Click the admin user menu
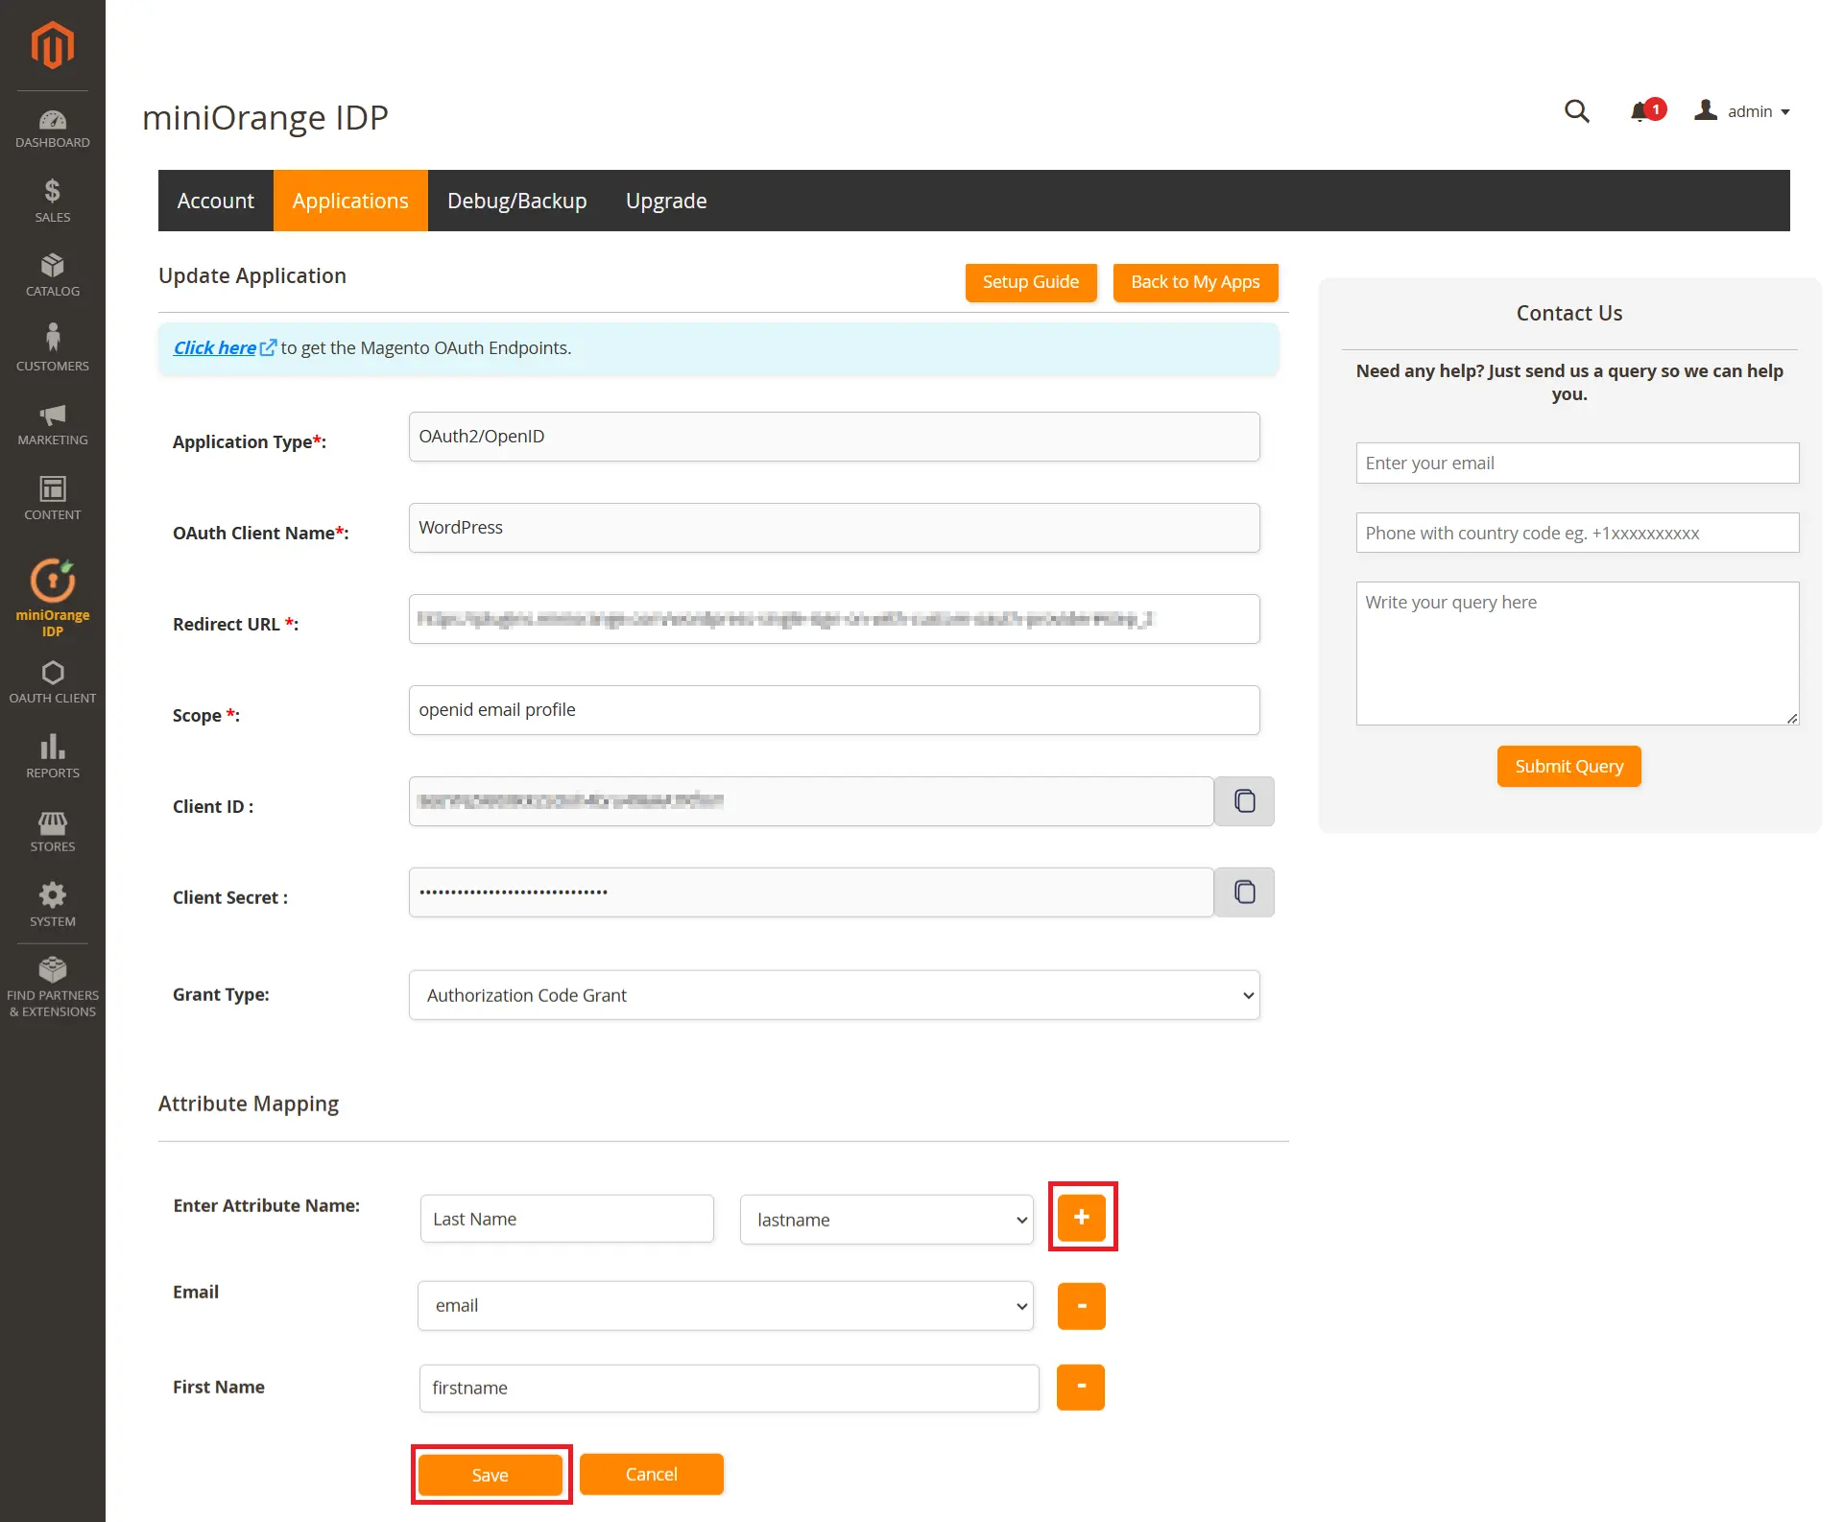The image size is (1843, 1522). pyautogui.click(x=1745, y=110)
